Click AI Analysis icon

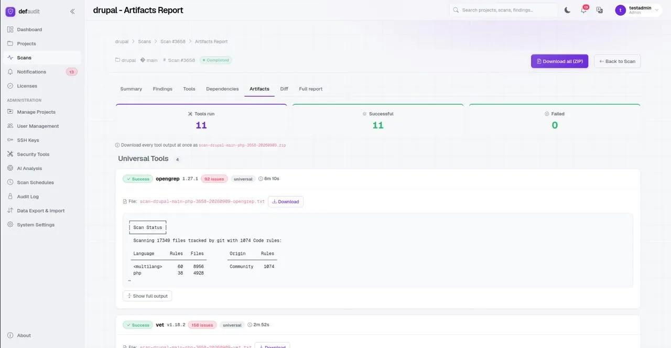[x=10, y=168]
